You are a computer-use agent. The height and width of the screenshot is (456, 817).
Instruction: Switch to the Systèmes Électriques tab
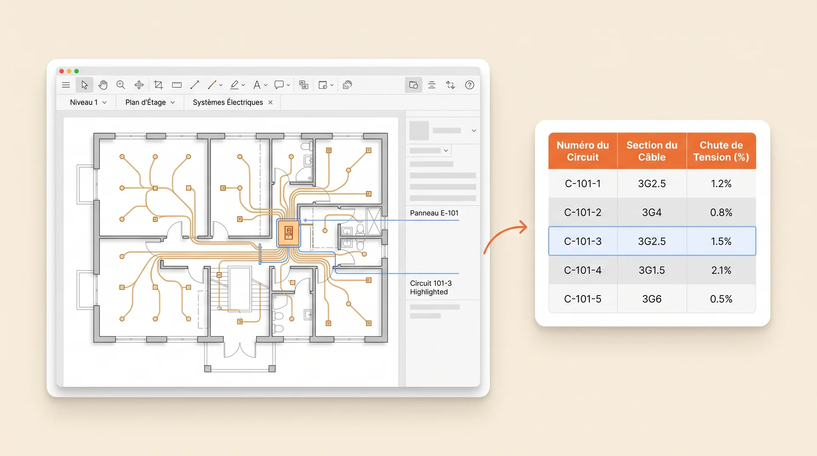[x=228, y=103]
